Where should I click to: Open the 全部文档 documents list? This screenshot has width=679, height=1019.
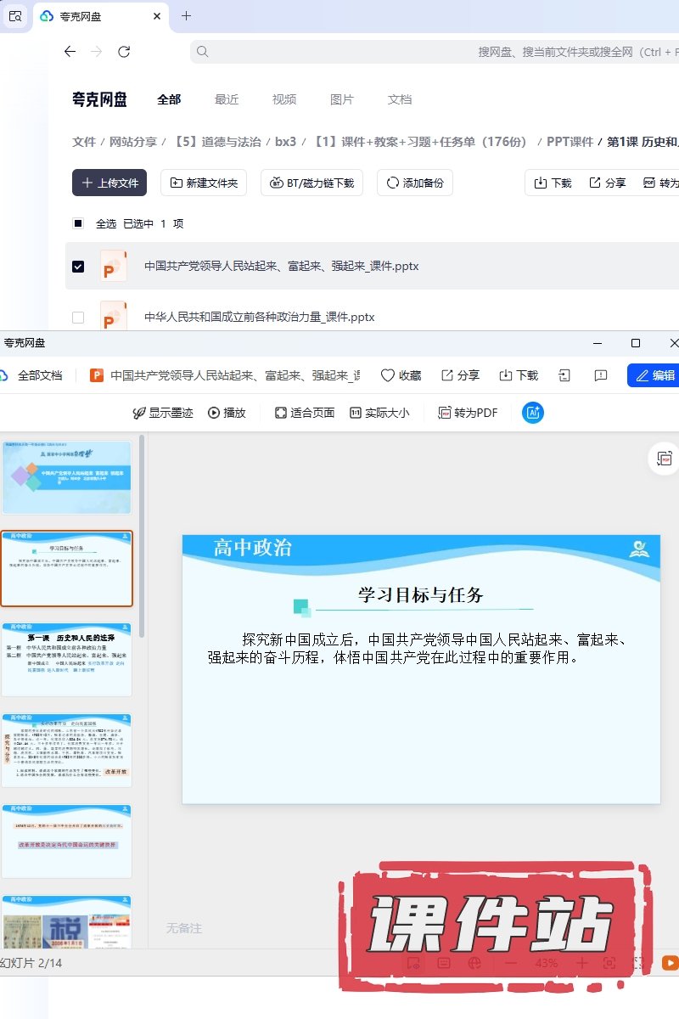coord(32,375)
